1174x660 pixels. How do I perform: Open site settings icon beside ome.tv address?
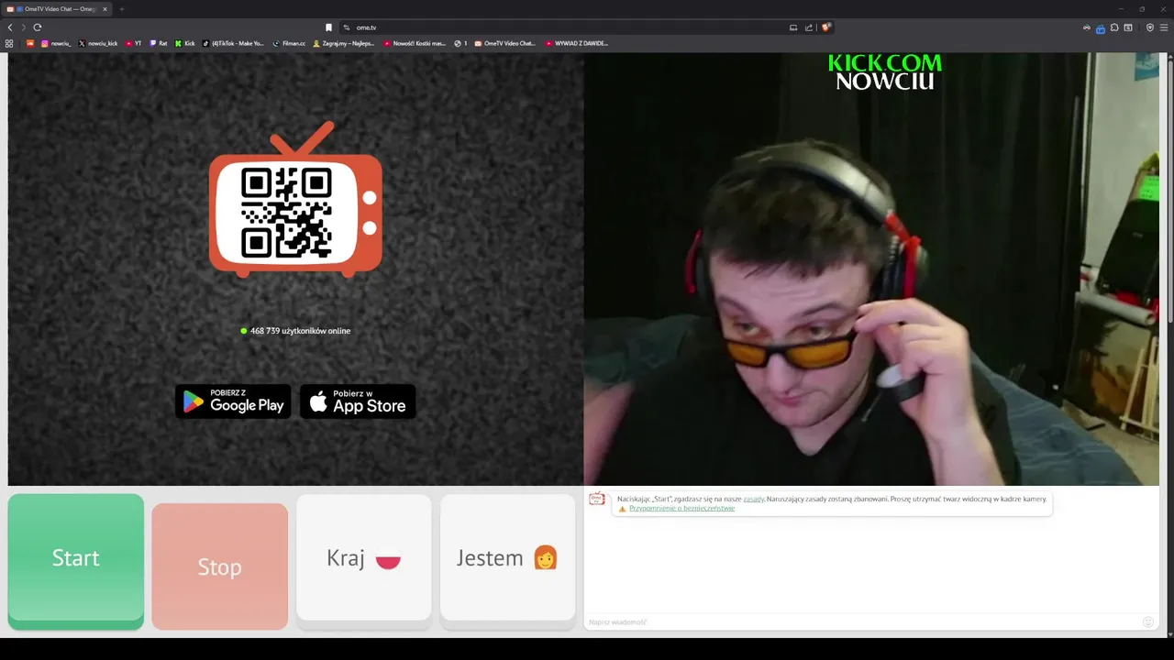point(347,27)
